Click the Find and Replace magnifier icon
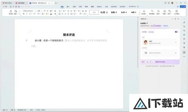The width and height of the screenshot is (188, 112). 152,11
